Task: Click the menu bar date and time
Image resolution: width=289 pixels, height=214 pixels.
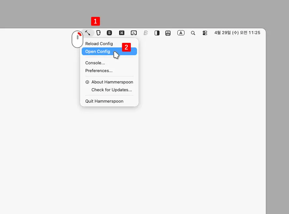Action: 237,33
